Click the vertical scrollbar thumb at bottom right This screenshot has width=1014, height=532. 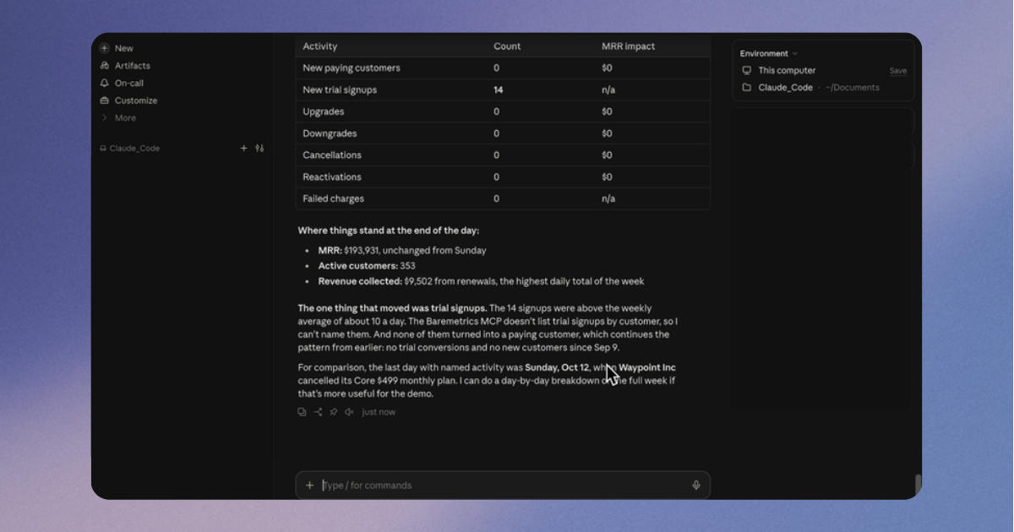tap(918, 485)
